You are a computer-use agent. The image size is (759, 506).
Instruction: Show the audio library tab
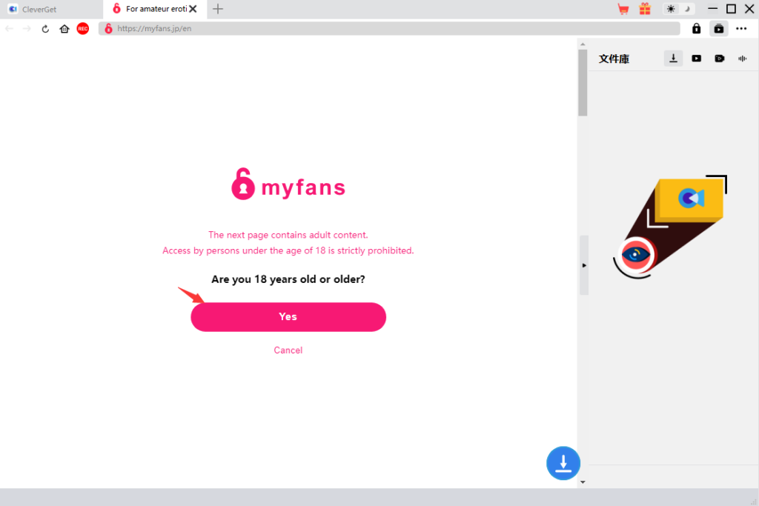point(742,59)
